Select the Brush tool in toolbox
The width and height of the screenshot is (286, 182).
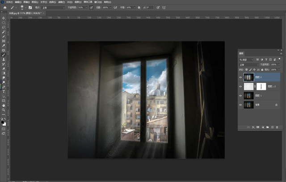point(4,55)
